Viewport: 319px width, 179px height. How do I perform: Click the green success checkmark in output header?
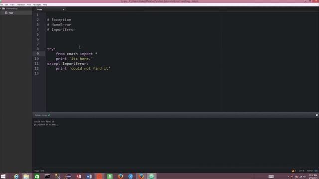click(x=49, y=115)
